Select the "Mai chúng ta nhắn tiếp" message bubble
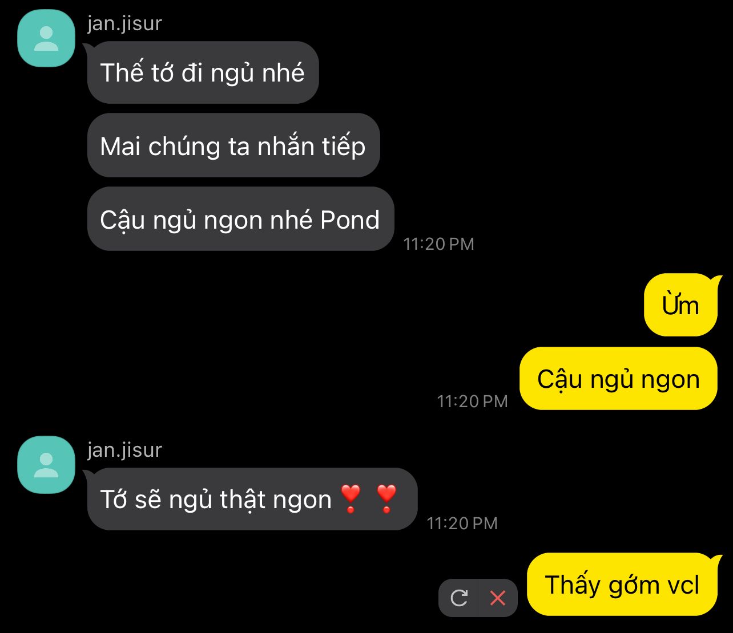 (x=233, y=145)
